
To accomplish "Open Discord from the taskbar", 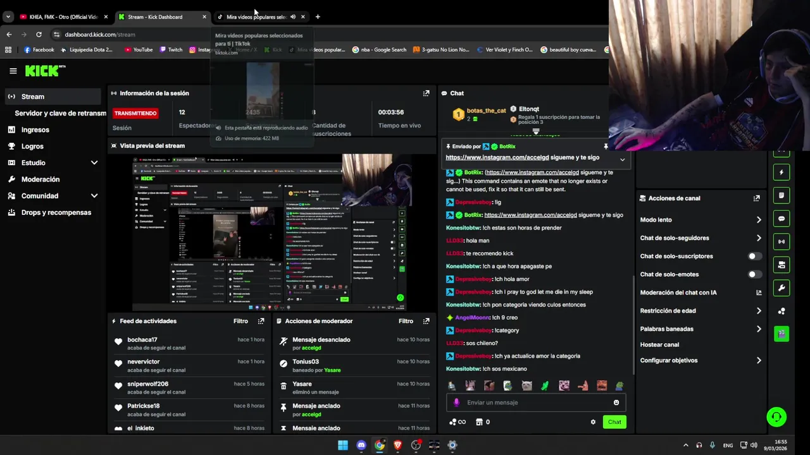I will coord(361,445).
